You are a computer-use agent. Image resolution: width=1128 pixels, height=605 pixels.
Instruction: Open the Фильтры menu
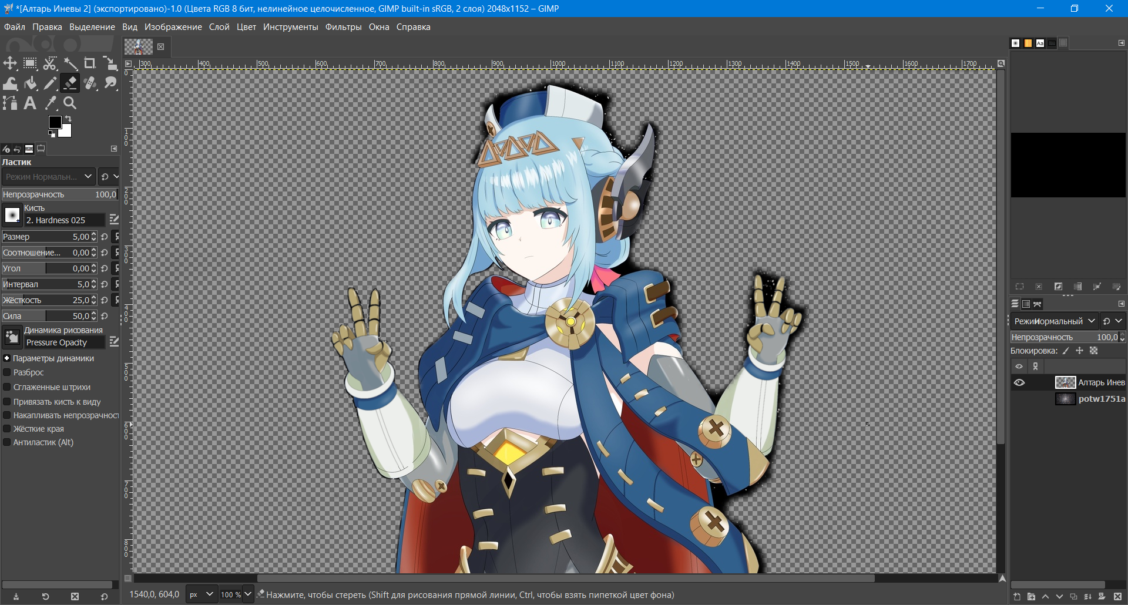[344, 27]
